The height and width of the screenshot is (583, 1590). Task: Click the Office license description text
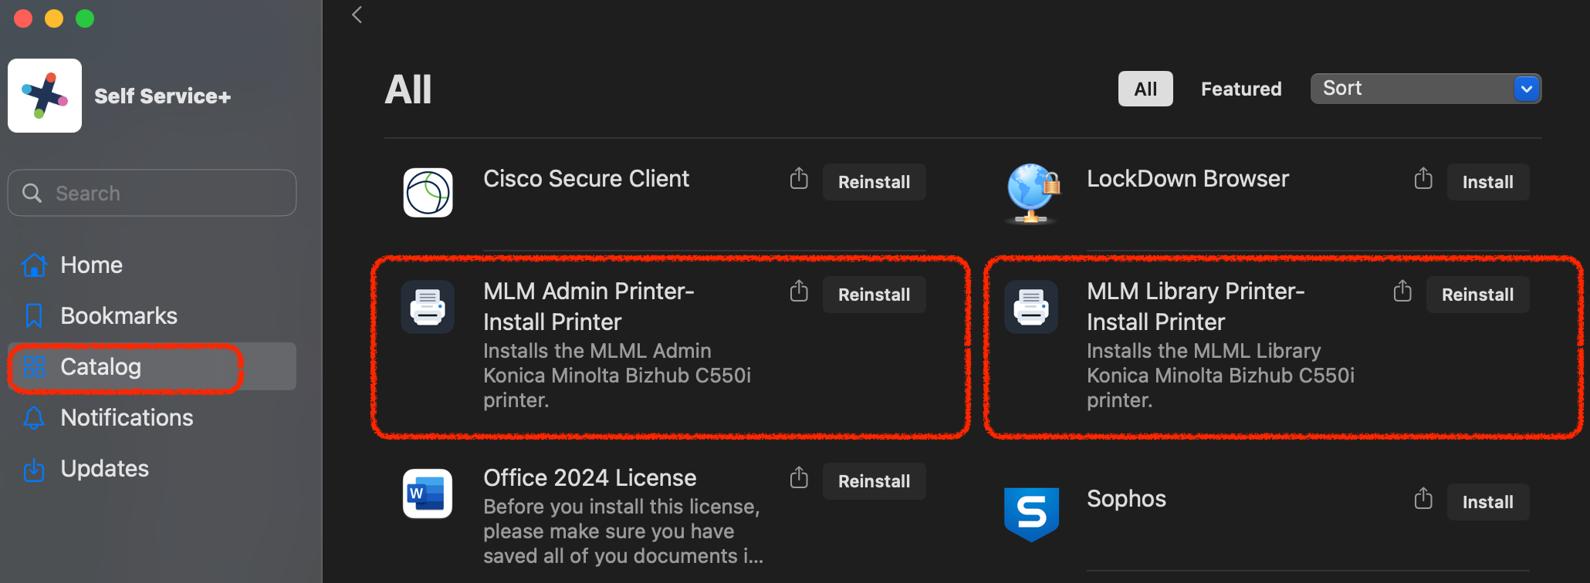(x=623, y=531)
